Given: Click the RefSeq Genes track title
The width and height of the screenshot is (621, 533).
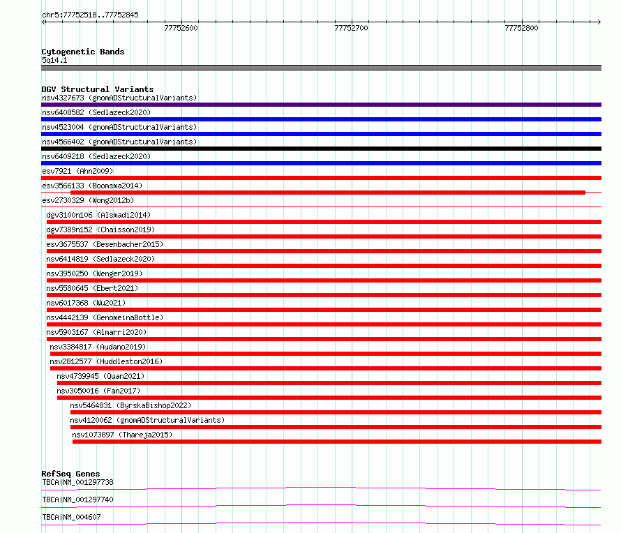Looking at the screenshot, I should 70,474.
